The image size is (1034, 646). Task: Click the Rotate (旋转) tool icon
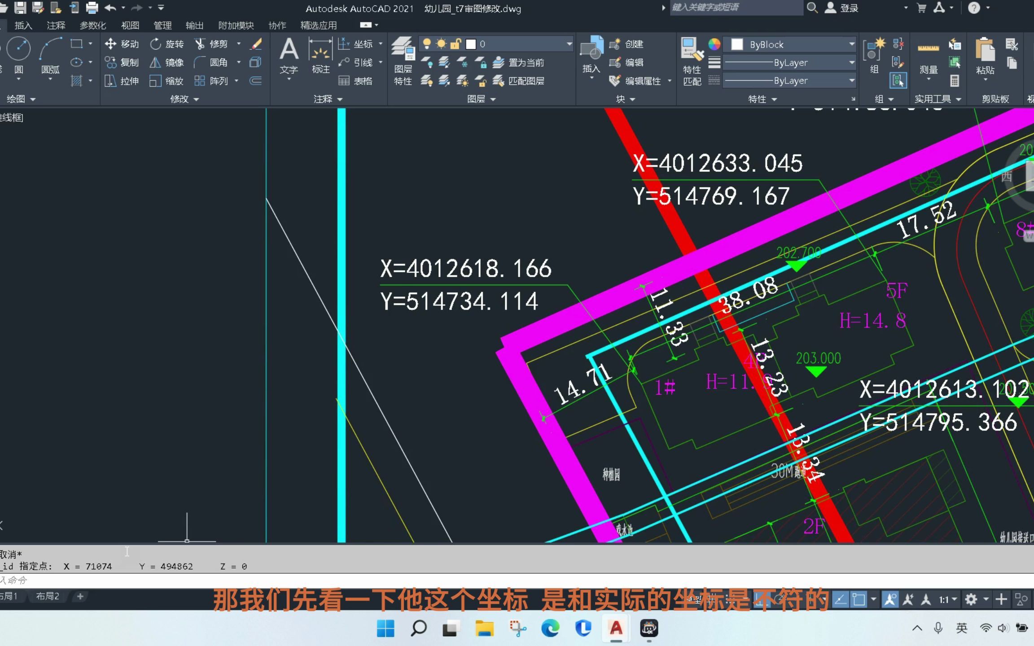[x=156, y=44]
